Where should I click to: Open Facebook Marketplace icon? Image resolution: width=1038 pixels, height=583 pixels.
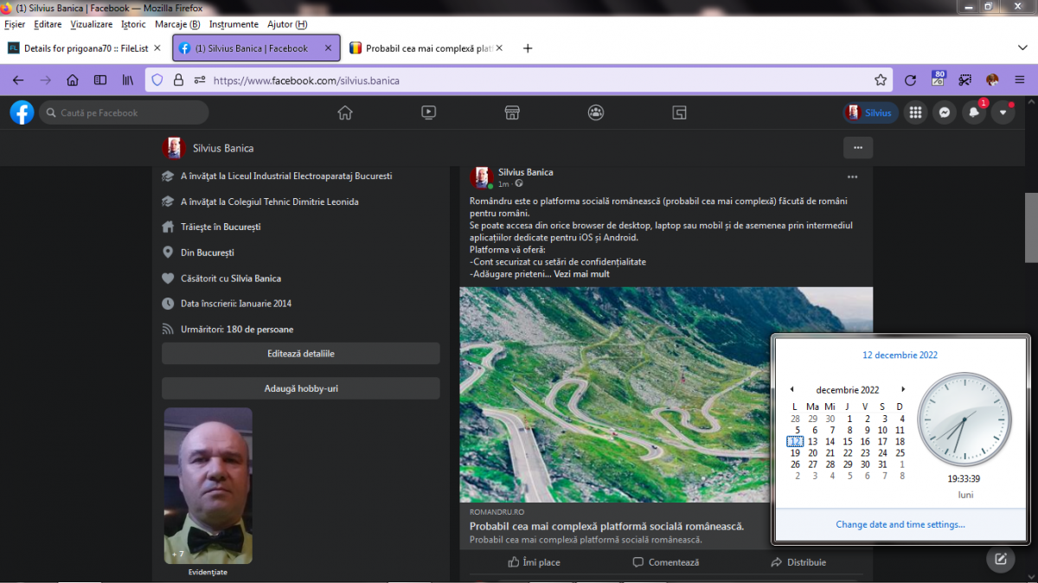tap(512, 112)
